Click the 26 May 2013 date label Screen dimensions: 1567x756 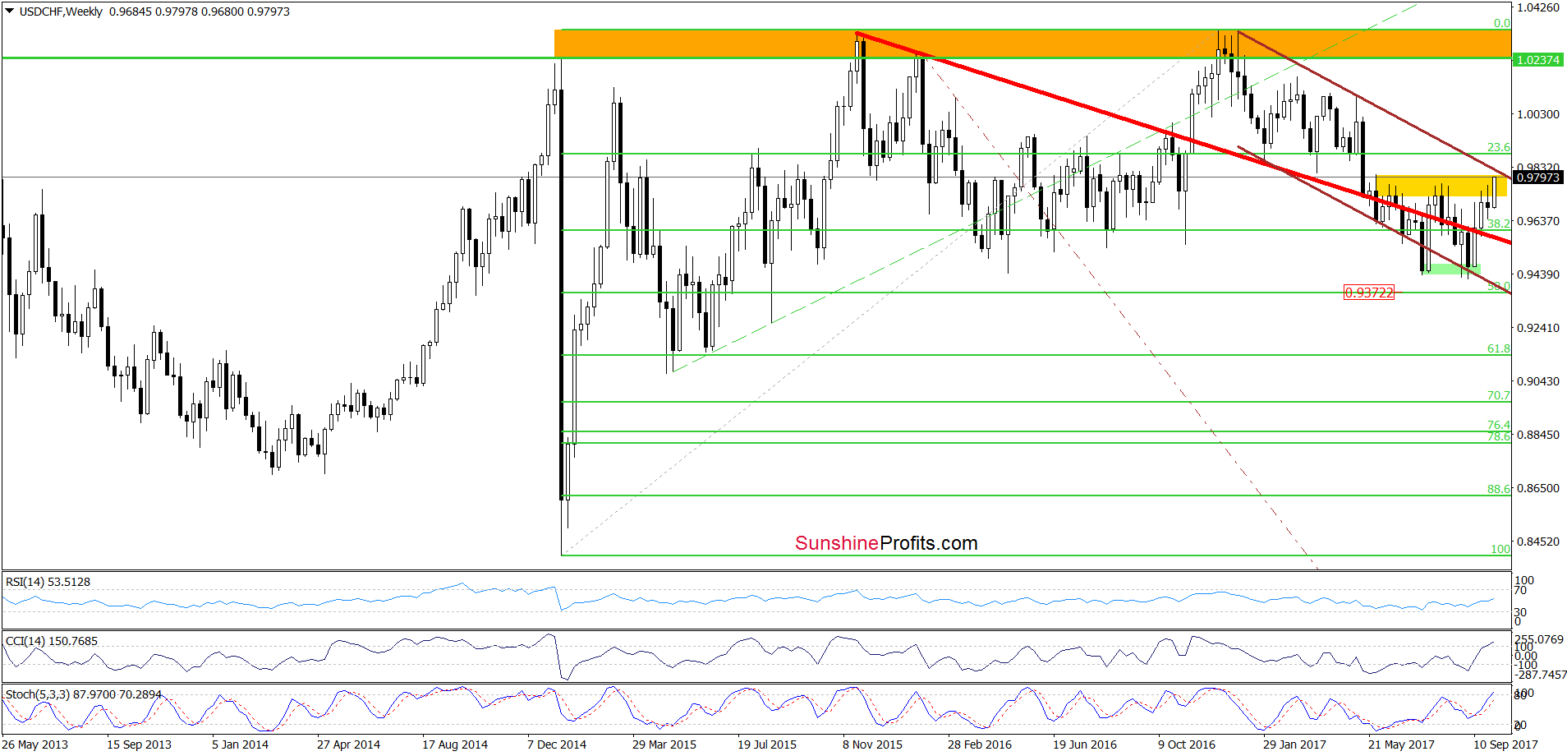tap(34, 744)
